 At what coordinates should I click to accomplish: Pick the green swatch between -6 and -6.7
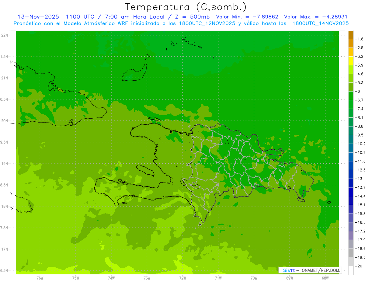(351, 96)
